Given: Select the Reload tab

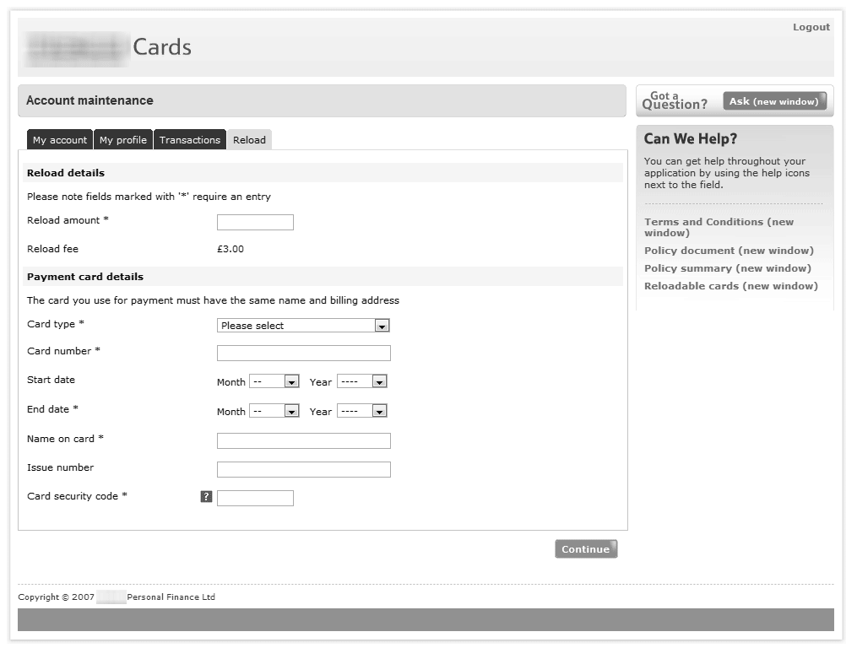Looking at the screenshot, I should [249, 140].
